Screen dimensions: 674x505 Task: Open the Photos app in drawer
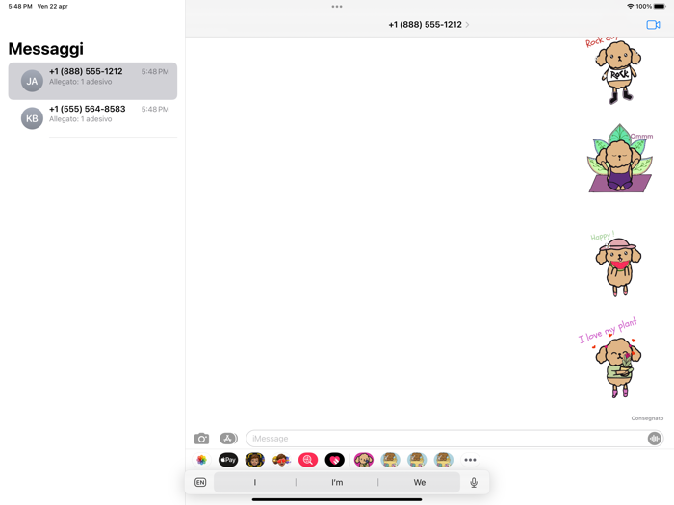201,460
